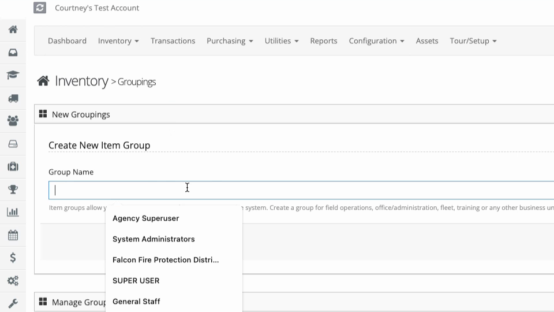554x312 pixels.
Task: Open the graduation cap training icon
Action: 13,75
